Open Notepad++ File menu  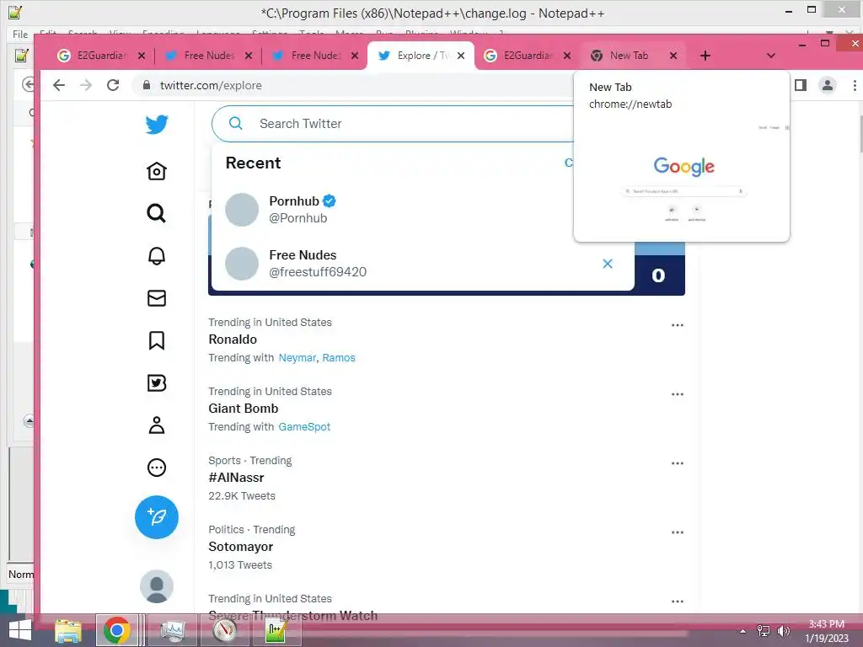20,34
